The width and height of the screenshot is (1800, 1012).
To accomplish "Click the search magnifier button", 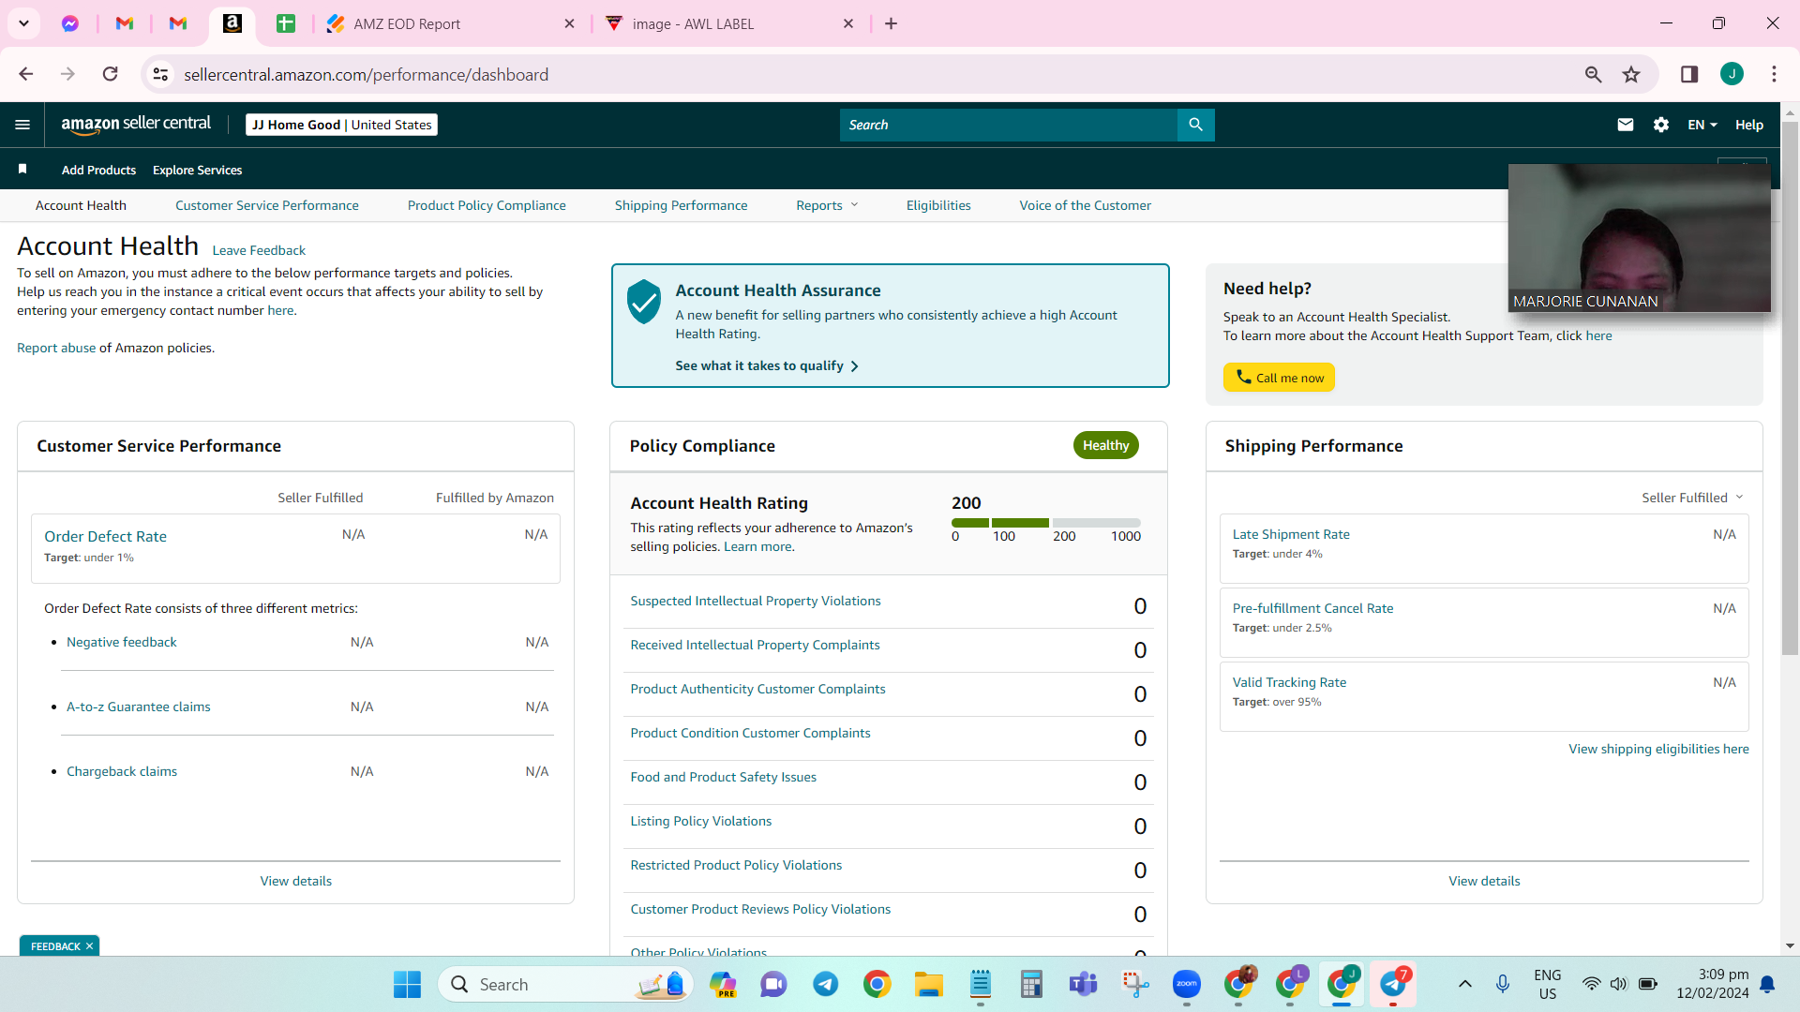I will (1195, 125).
